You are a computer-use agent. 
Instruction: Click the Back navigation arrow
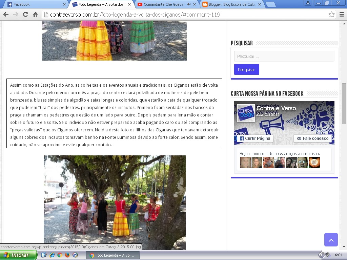pyautogui.click(x=5, y=15)
